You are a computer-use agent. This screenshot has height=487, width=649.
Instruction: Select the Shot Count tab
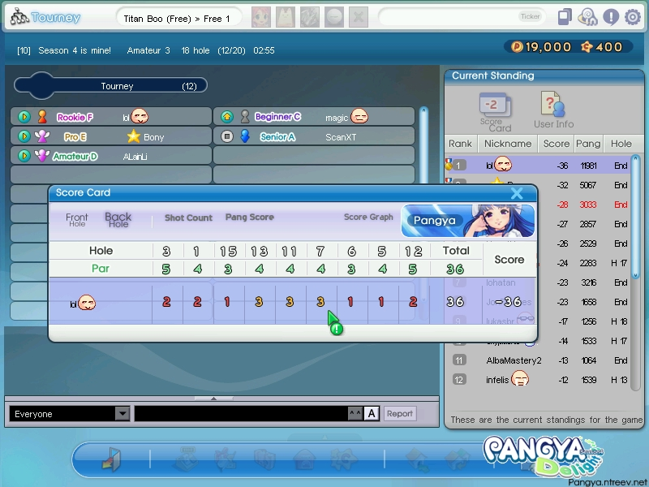[x=188, y=218]
